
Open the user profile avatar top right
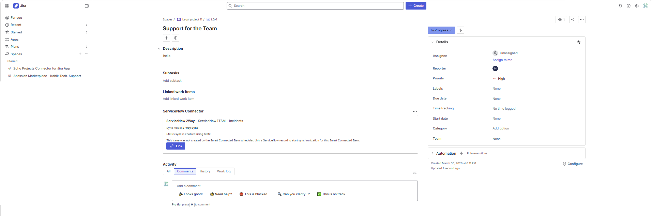tap(646, 6)
